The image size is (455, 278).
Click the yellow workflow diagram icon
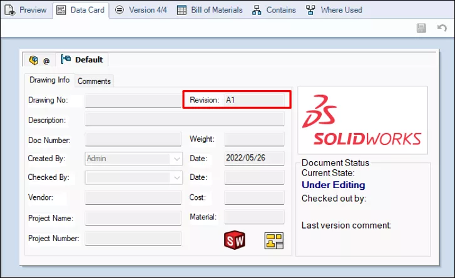click(274, 241)
